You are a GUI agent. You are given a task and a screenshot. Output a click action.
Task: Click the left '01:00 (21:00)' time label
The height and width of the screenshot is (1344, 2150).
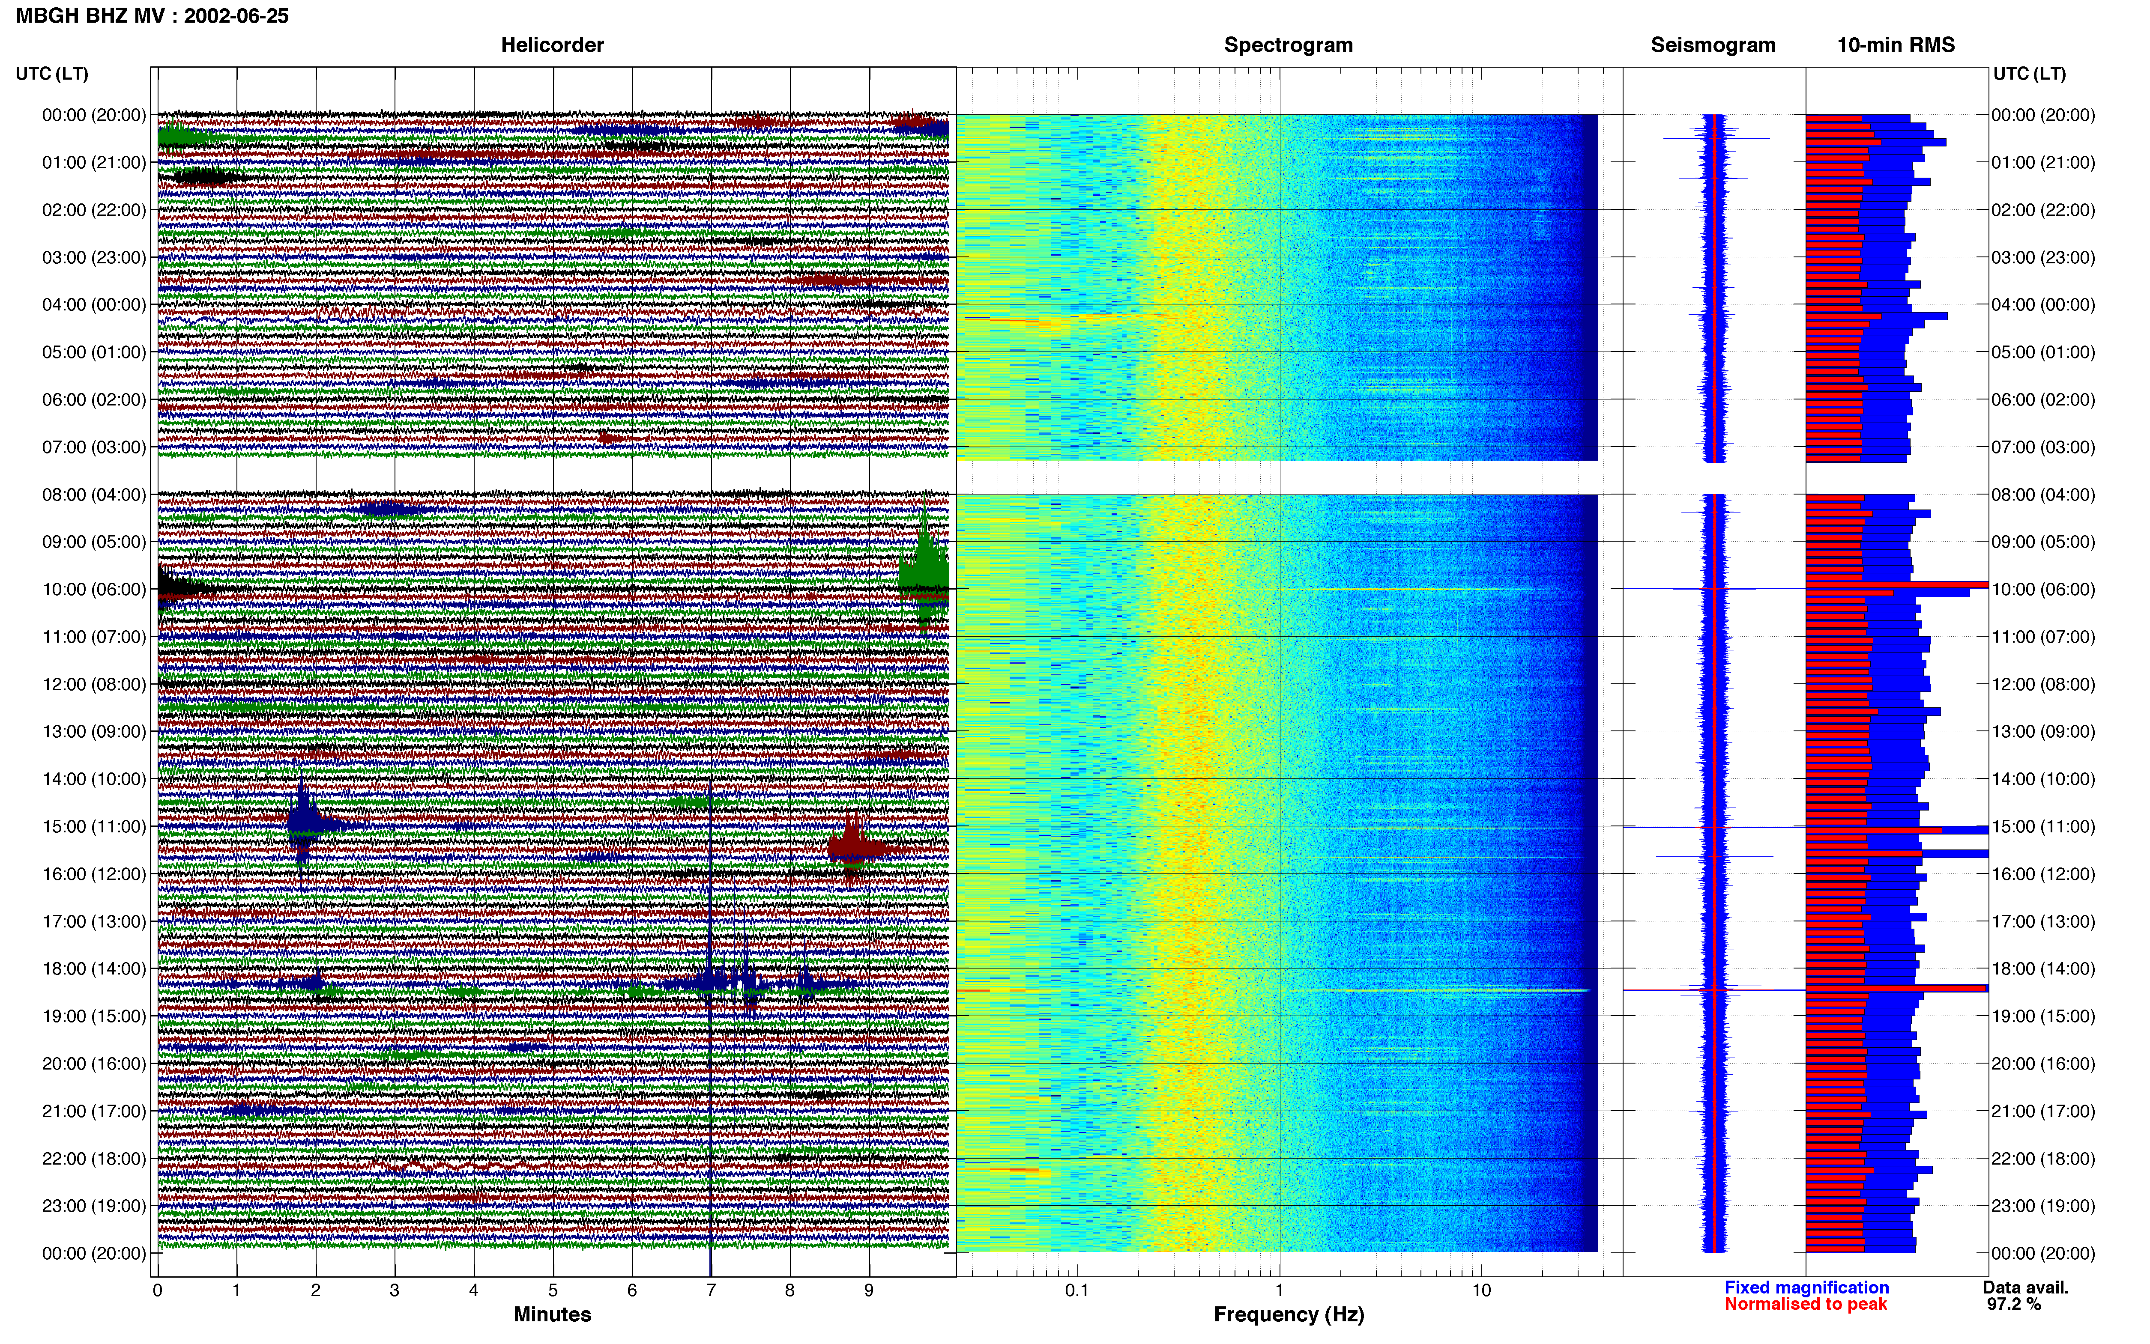click(x=94, y=163)
